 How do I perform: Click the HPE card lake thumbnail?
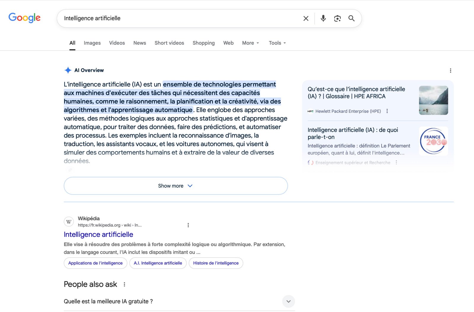pos(433,100)
